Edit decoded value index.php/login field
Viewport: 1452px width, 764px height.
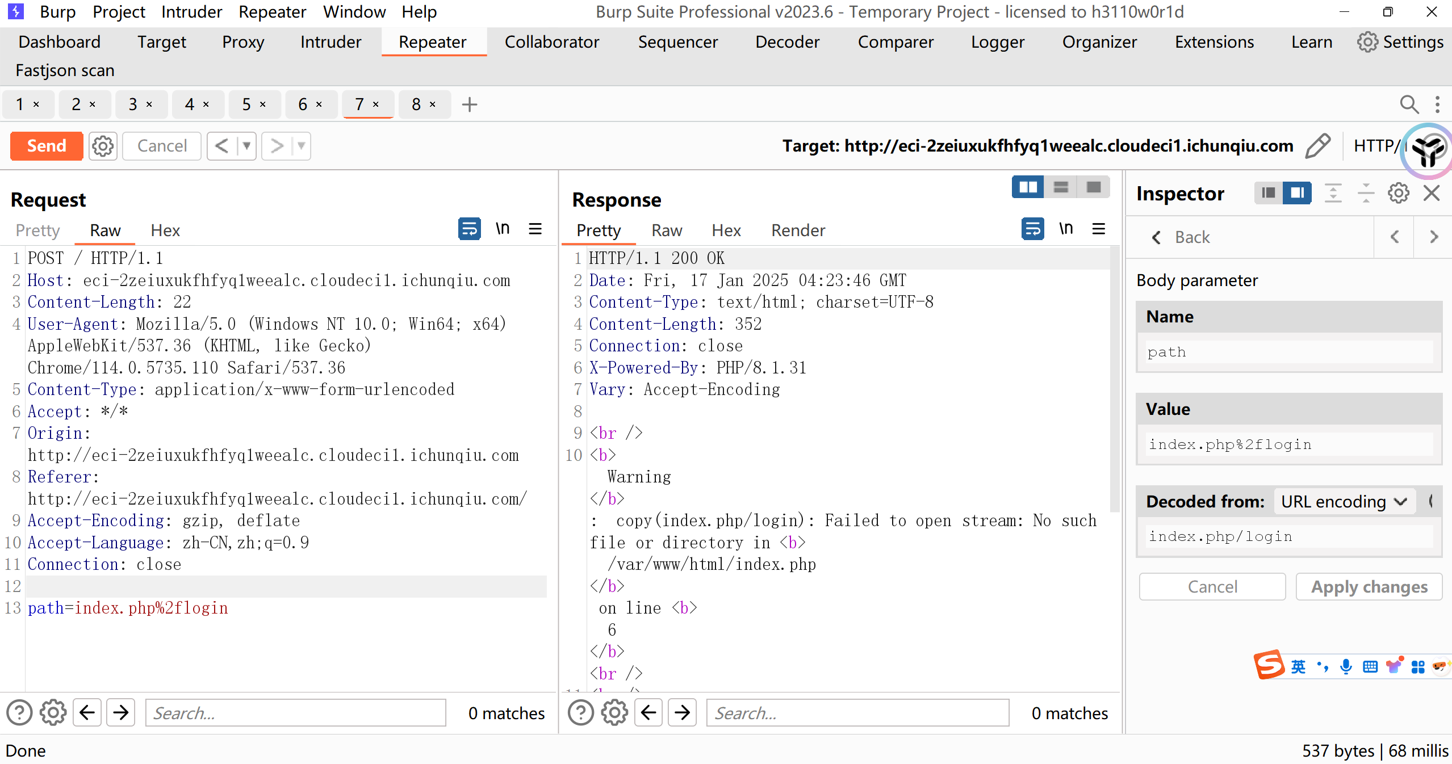[x=1289, y=536]
